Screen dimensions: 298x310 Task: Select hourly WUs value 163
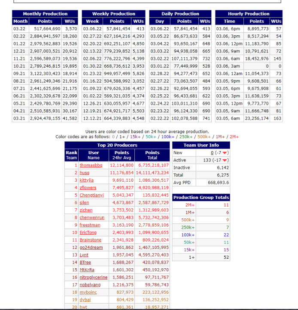tap(277, 119)
